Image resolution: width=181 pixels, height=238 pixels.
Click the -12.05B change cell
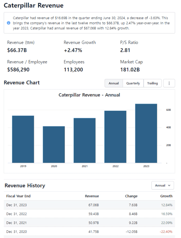(x=132, y=232)
